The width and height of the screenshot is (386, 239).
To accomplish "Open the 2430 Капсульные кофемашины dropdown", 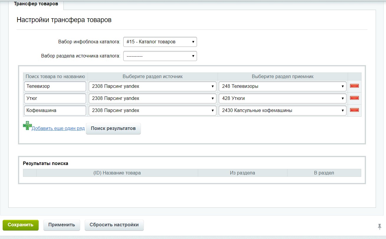I will pos(283,111).
